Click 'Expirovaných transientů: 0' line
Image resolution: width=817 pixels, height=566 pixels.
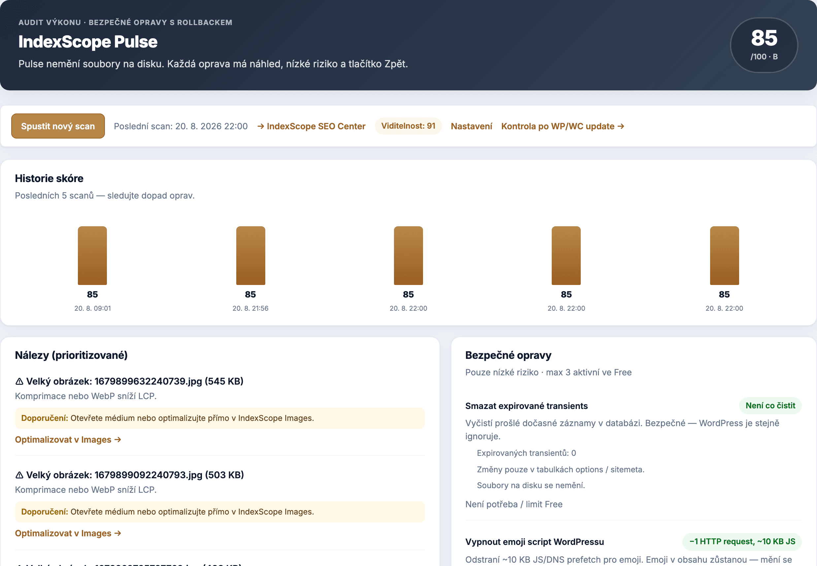pos(526,453)
